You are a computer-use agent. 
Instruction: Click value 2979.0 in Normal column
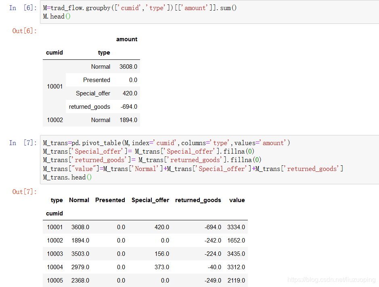(80, 267)
